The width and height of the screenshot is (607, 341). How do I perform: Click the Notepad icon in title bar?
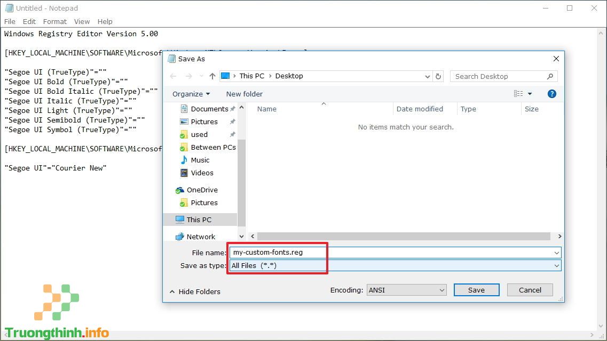[x=9, y=8]
